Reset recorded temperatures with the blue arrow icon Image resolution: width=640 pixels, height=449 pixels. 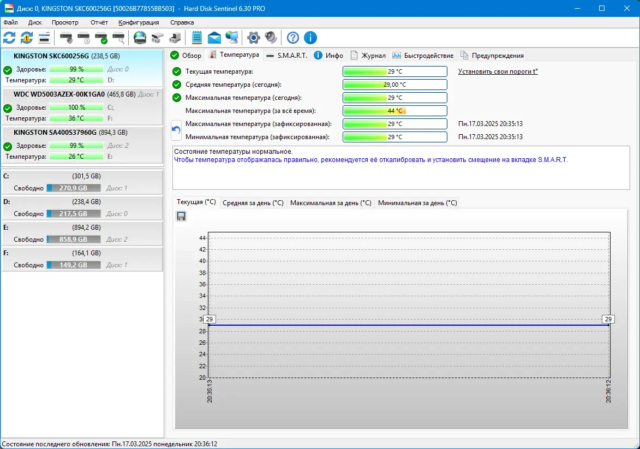point(175,130)
